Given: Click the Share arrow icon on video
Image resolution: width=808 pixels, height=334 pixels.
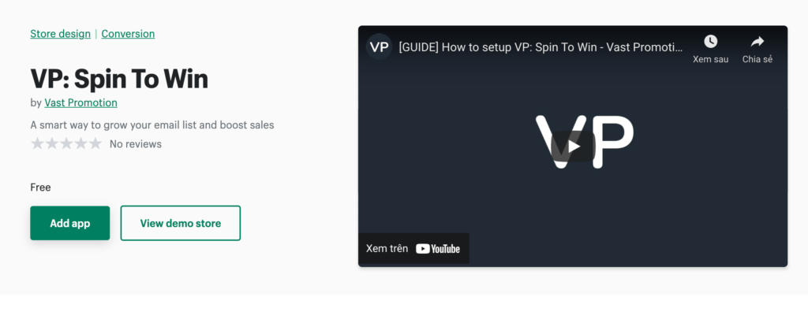Looking at the screenshot, I should click(x=757, y=42).
